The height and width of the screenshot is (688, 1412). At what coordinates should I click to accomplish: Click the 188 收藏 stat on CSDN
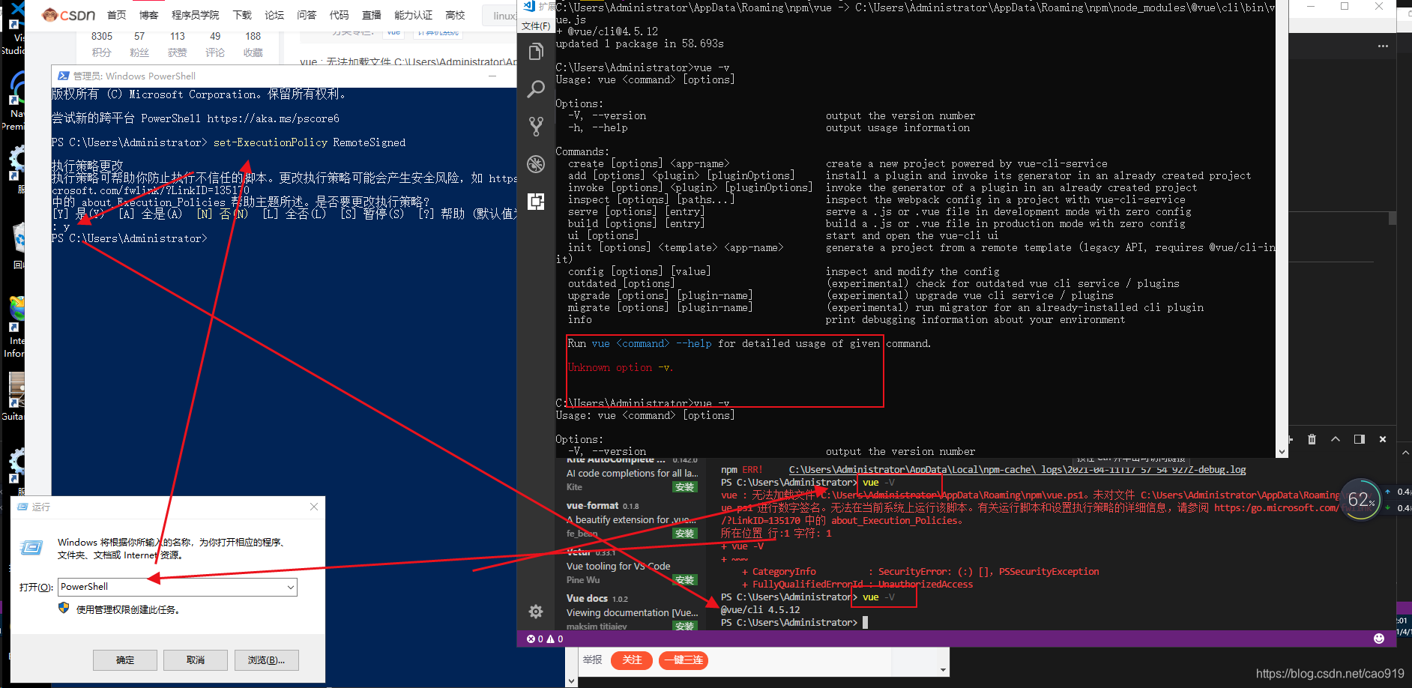click(x=253, y=44)
